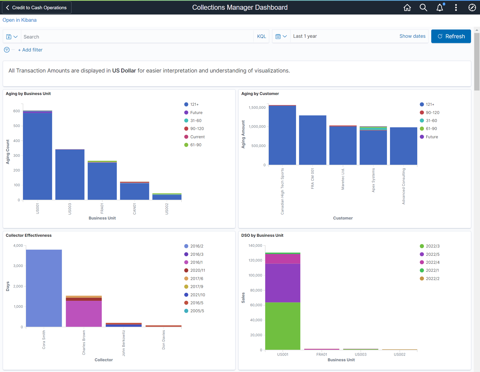Open the calendar date picker icon
Screen dimensions: 480x372
click(278, 36)
